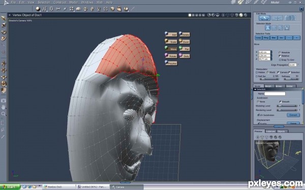Click the single-view layout icon in viewport header
Viewport: 305px width, 190px height.
190,15
